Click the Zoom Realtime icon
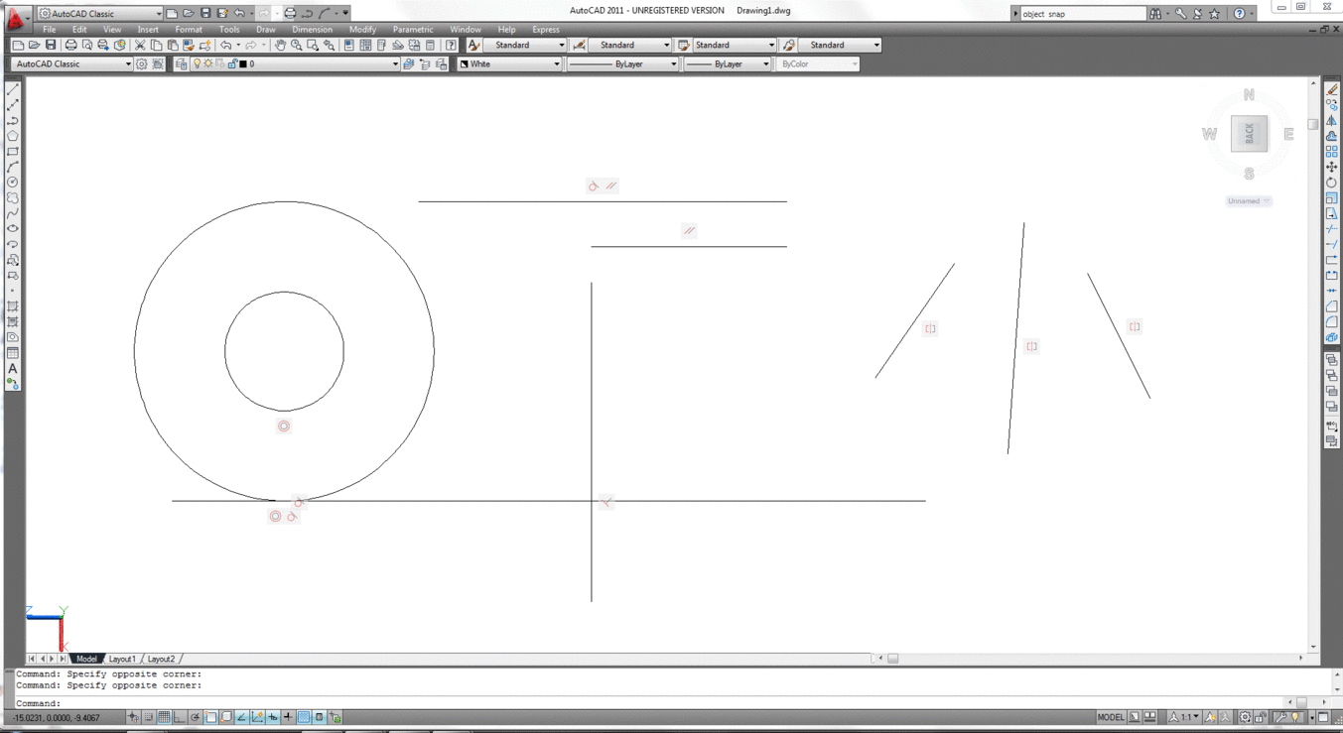The width and height of the screenshot is (1343, 733). [296, 45]
